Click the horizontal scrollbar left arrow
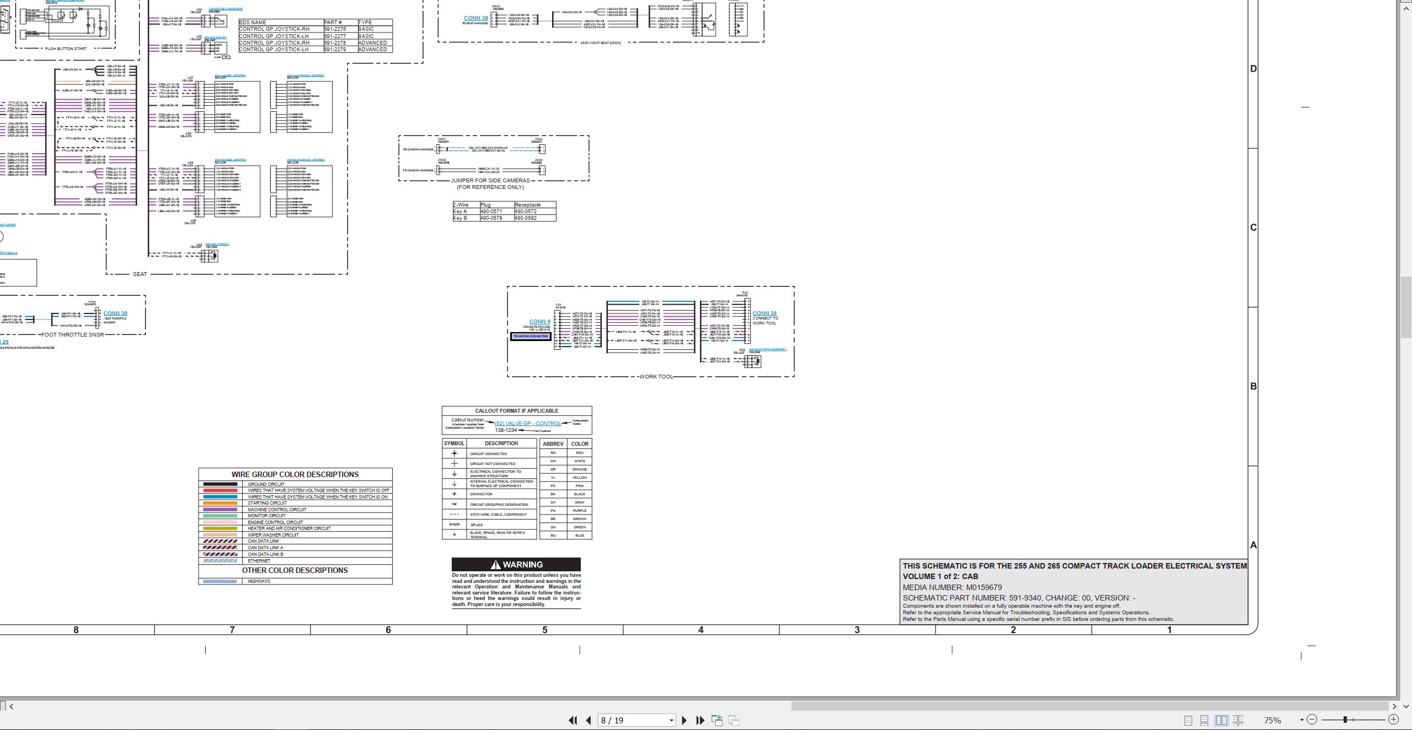The height and width of the screenshot is (730, 1412). [12, 706]
